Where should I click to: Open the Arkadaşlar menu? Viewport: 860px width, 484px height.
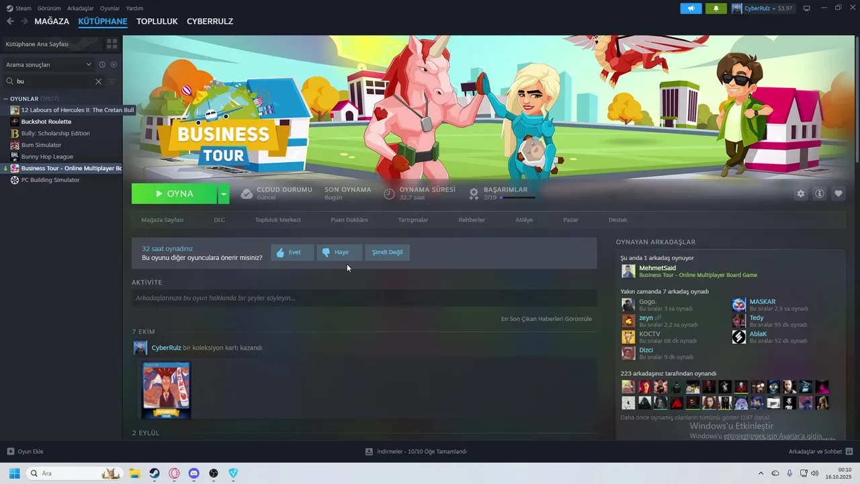pos(80,8)
